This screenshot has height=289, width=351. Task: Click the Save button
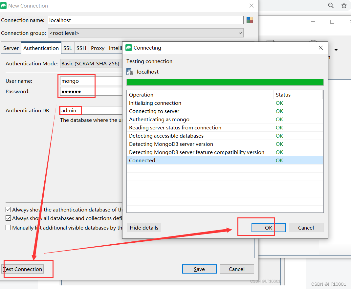pyautogui.click(x=199, y=269)
